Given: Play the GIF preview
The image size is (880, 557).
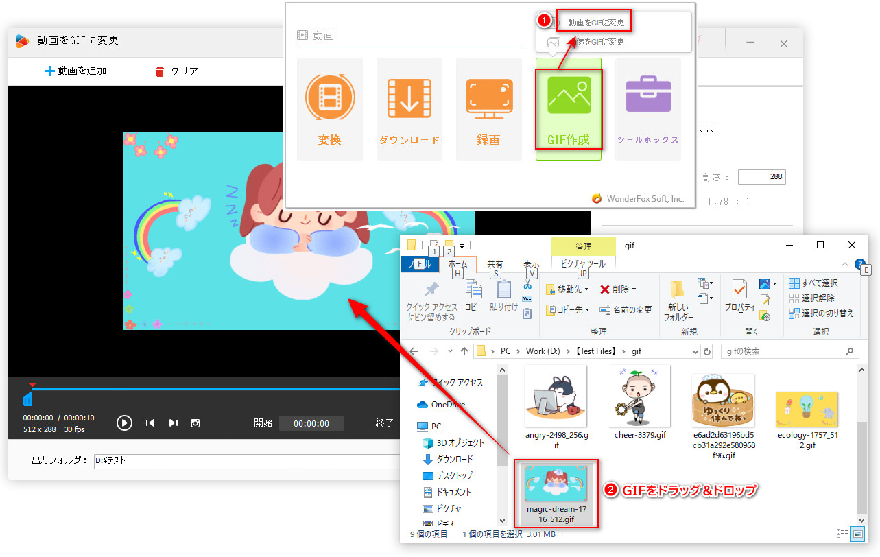Looking at the screenshot, I should (124, 423).
